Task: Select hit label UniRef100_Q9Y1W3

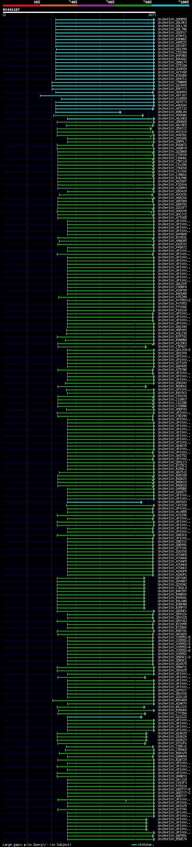Action: tap(172, 578)
